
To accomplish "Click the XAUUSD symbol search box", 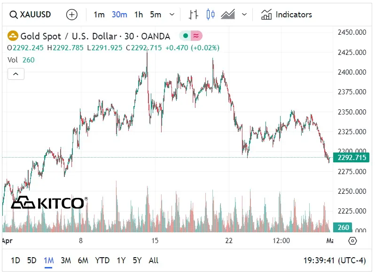I will coord(32,15).
